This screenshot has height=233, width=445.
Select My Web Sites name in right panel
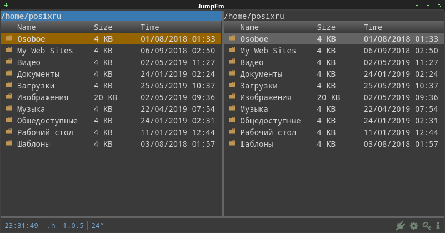tap(268, 51)
